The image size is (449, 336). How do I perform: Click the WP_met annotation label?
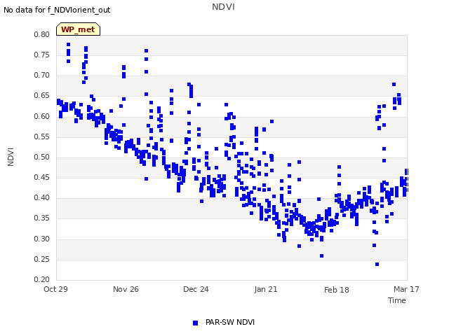coord(78,29)
